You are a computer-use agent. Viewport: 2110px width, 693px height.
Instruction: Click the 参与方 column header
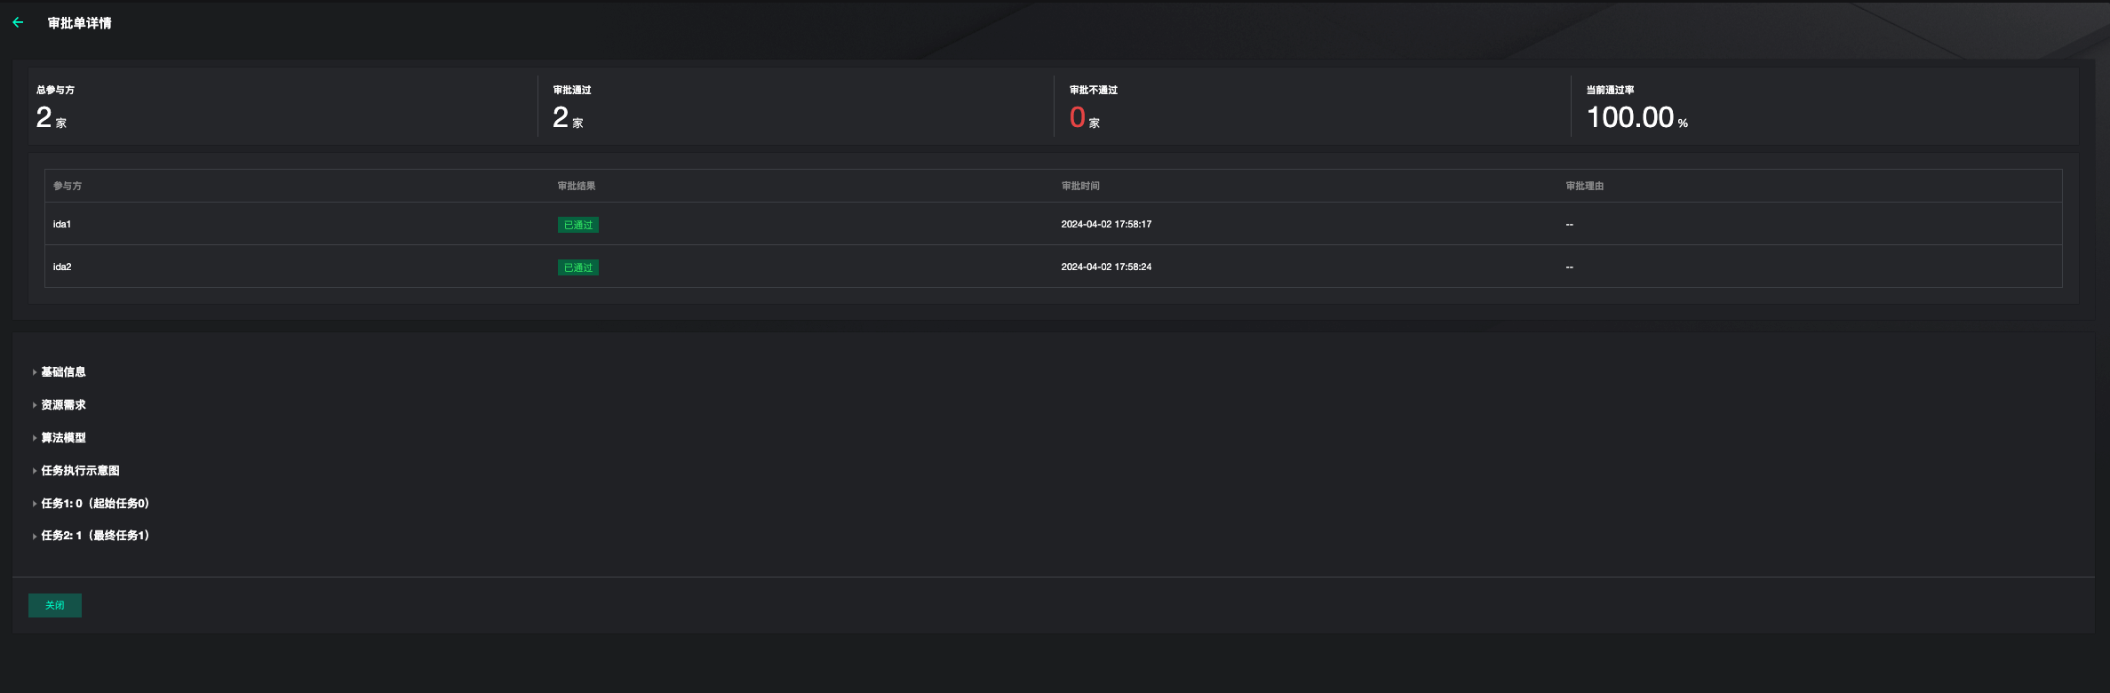tap(68, 186)
